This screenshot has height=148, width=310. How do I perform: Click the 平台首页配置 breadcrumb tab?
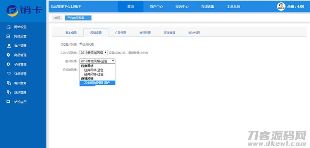tap(78, 18)
